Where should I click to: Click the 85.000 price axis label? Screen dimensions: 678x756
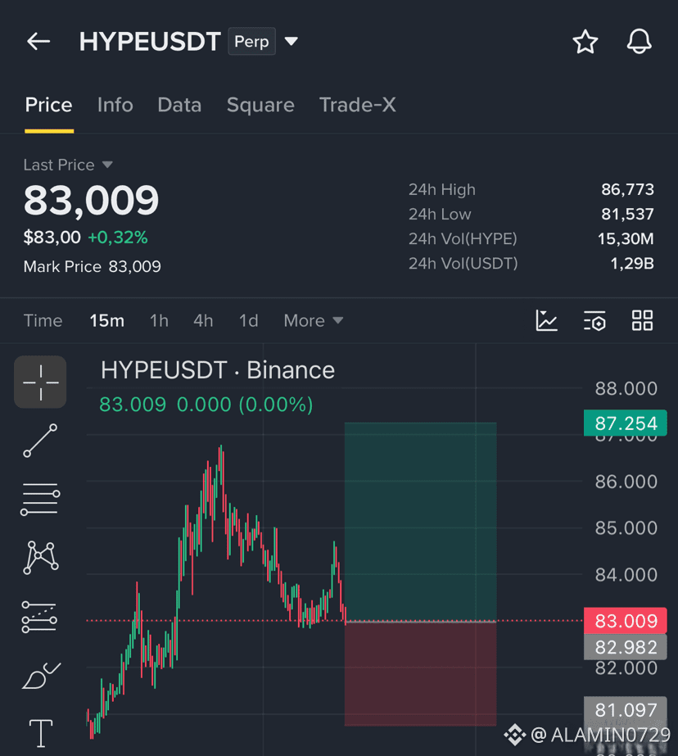point(626,528)
